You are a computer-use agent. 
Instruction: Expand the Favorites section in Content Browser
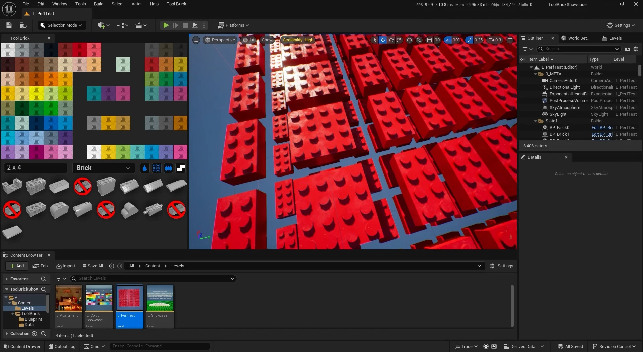[x=6, y=279]
